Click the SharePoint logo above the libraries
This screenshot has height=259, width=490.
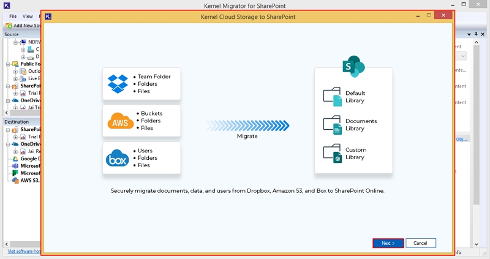click(353, 66)
